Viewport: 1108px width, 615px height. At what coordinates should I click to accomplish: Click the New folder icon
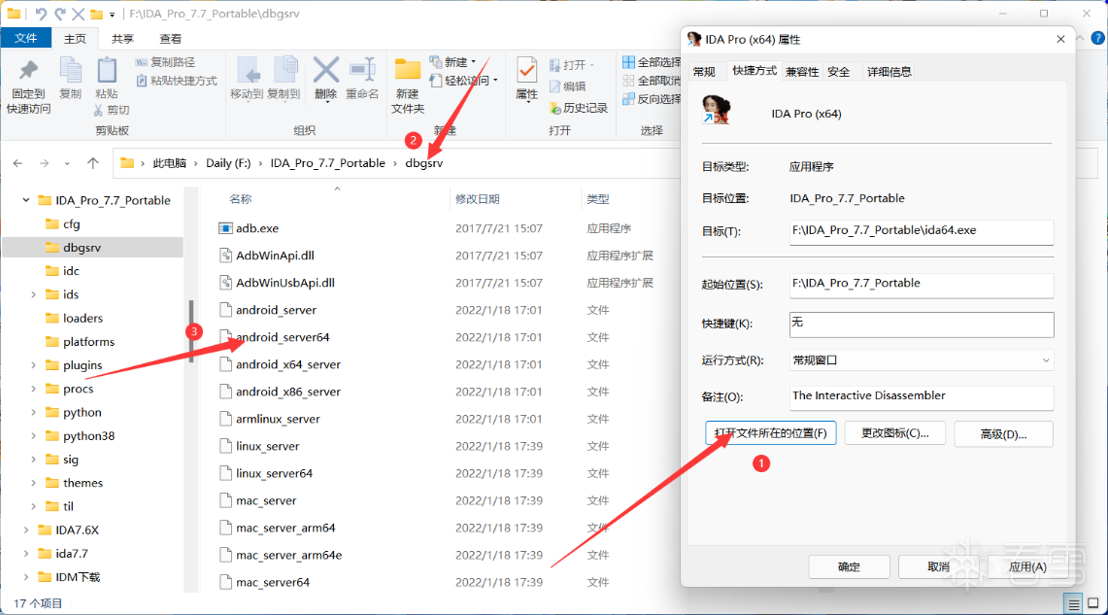pos(408,71)
